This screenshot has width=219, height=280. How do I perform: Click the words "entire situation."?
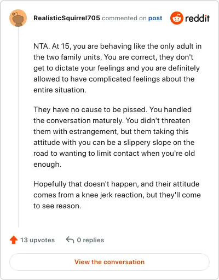point(60,90)
